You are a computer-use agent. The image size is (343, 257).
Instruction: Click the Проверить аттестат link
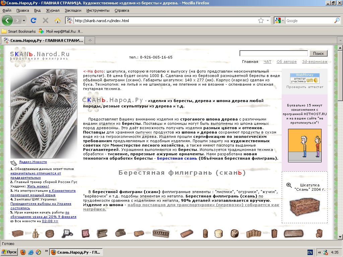point(304,86)
